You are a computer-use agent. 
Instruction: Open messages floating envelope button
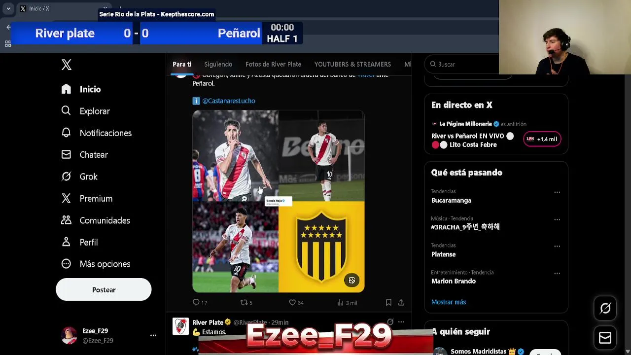605,338
